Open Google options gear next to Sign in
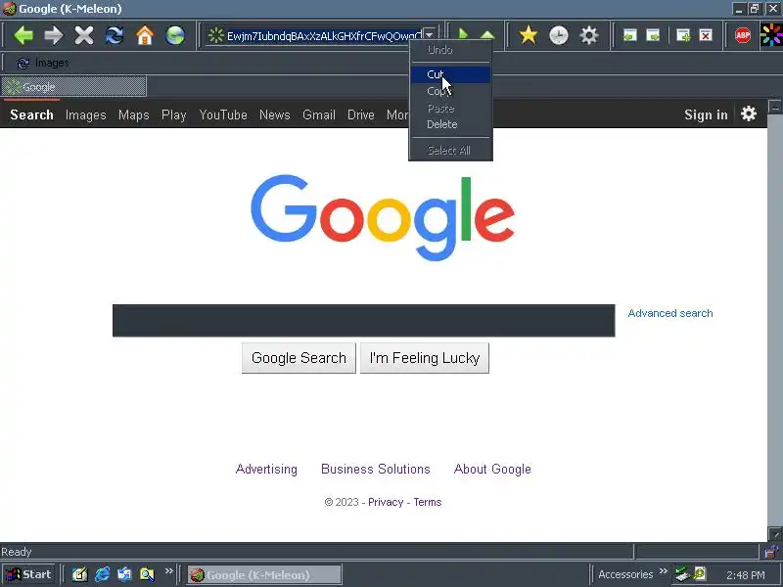This screenshot has width=783, height=587. (749, 113)
